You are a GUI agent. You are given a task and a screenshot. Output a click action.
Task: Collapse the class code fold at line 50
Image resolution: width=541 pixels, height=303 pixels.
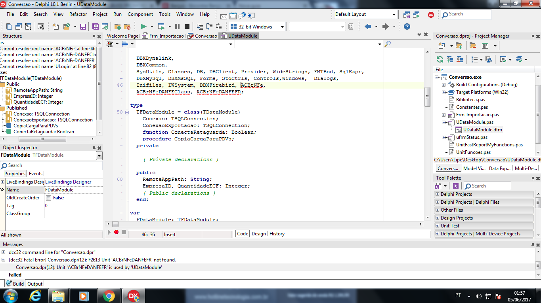tap(127, 112)
